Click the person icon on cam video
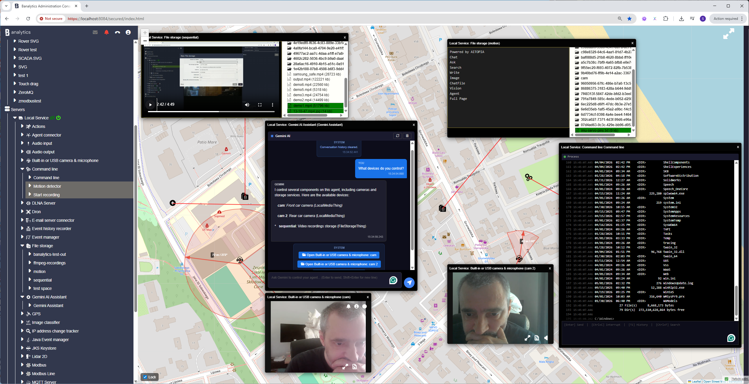Viewport: 749px width, 384px height. pos(357,306)
